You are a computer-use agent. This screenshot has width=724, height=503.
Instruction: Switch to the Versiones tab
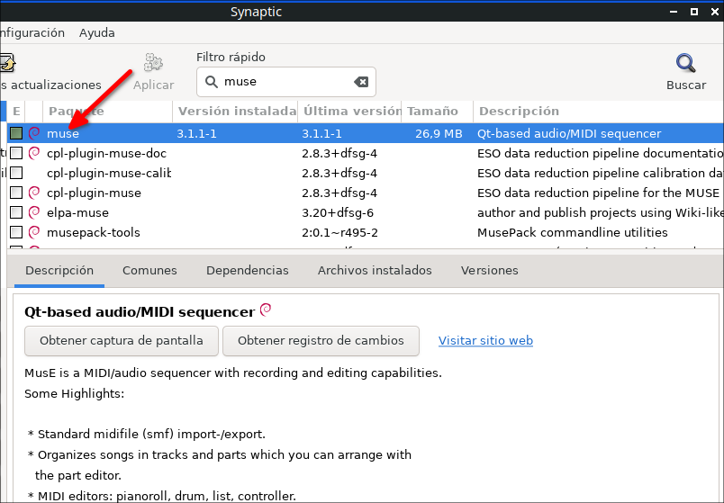(x=490, y=271)
